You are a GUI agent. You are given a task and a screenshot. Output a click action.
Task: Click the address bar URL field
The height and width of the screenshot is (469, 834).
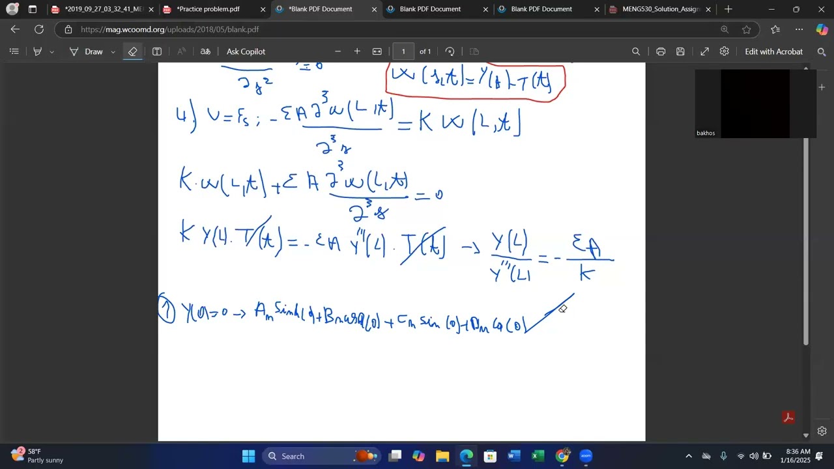pos(391,29)
